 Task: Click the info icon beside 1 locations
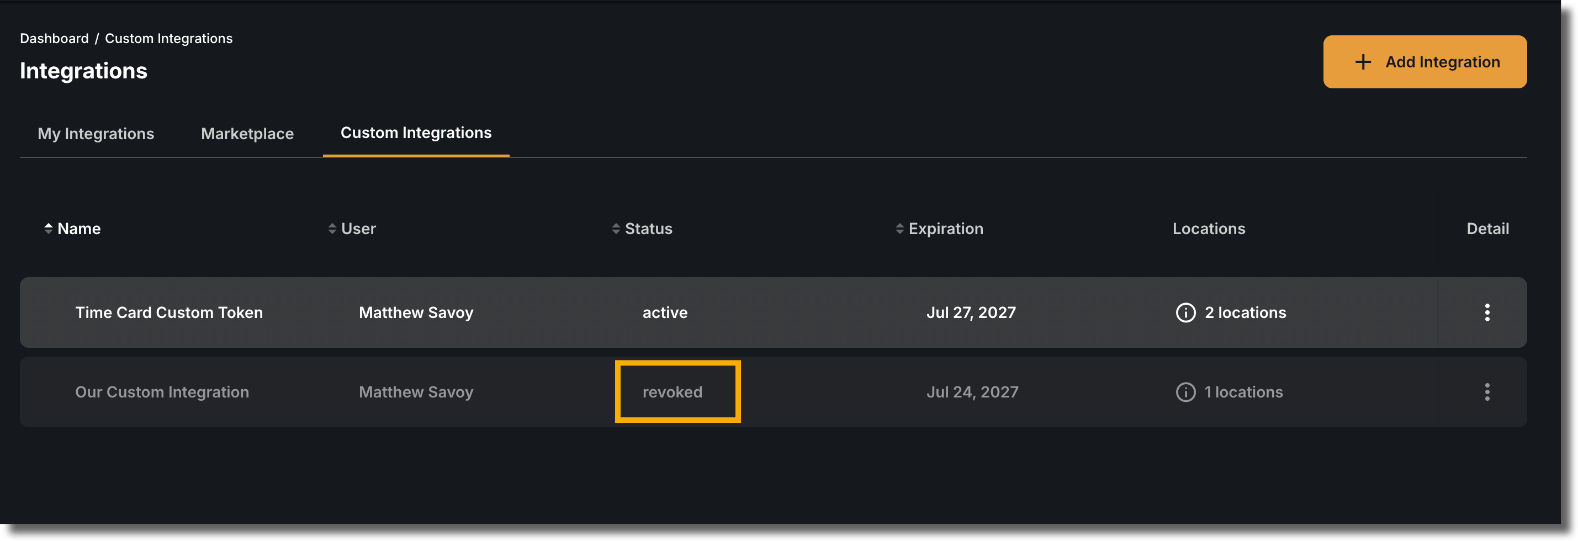point(1185,392)
